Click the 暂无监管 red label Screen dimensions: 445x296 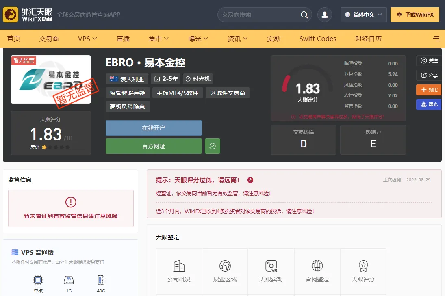click(24, 60)
